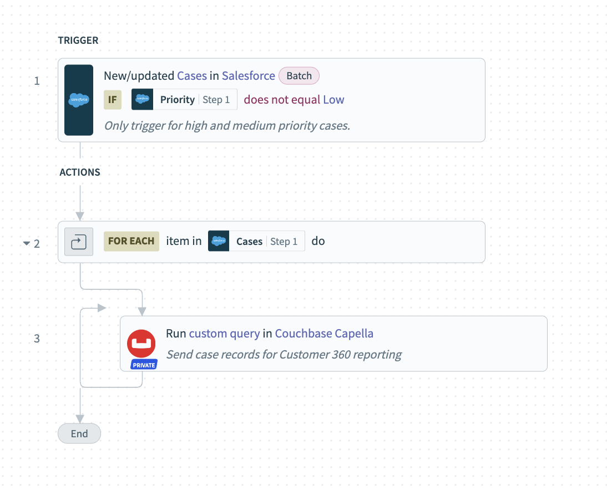
Task: Click the Batch tag on trigger
Action: click(x=299, y=76)
